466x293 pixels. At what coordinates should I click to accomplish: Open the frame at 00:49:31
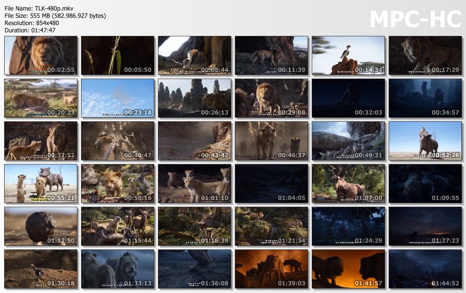(348, 141)
